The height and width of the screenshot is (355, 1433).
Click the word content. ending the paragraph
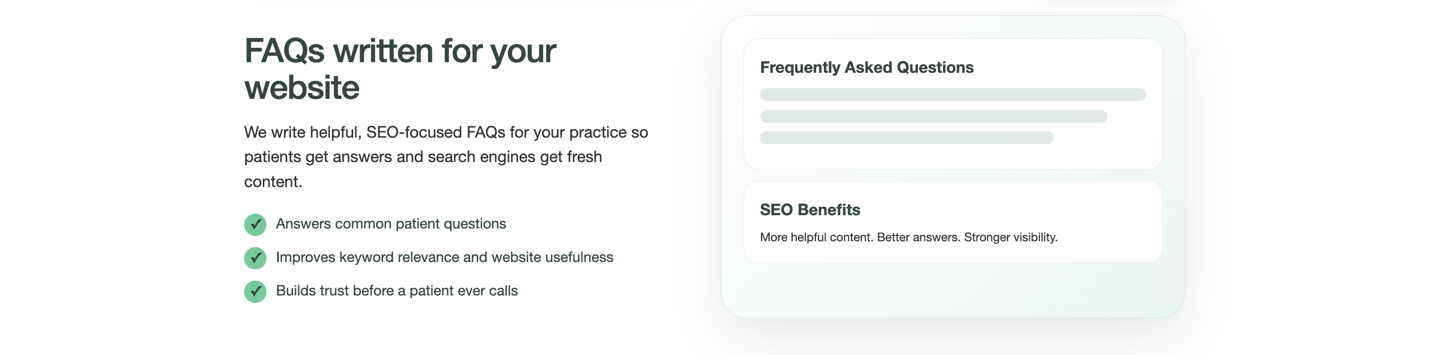(x=273, y=182)
